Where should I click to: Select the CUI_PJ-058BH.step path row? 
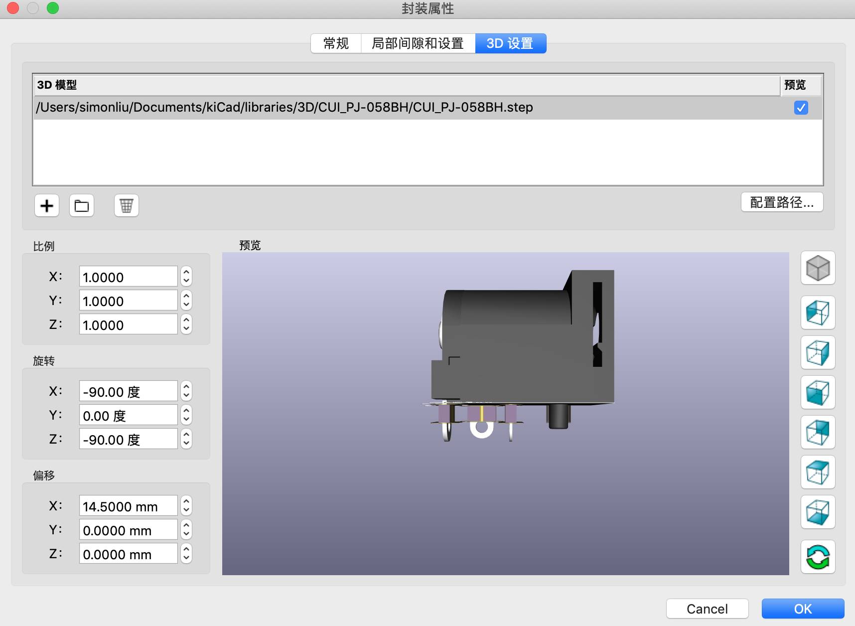(284, 107)
